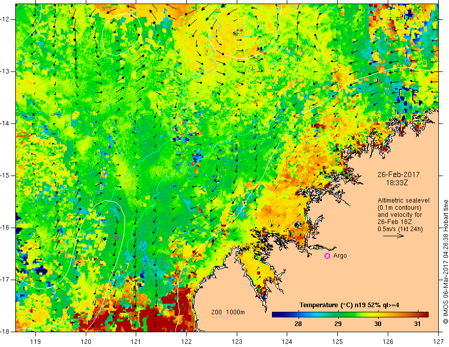Click longitude axis label 121
The image size is (449, 347).
click(136, 341)
